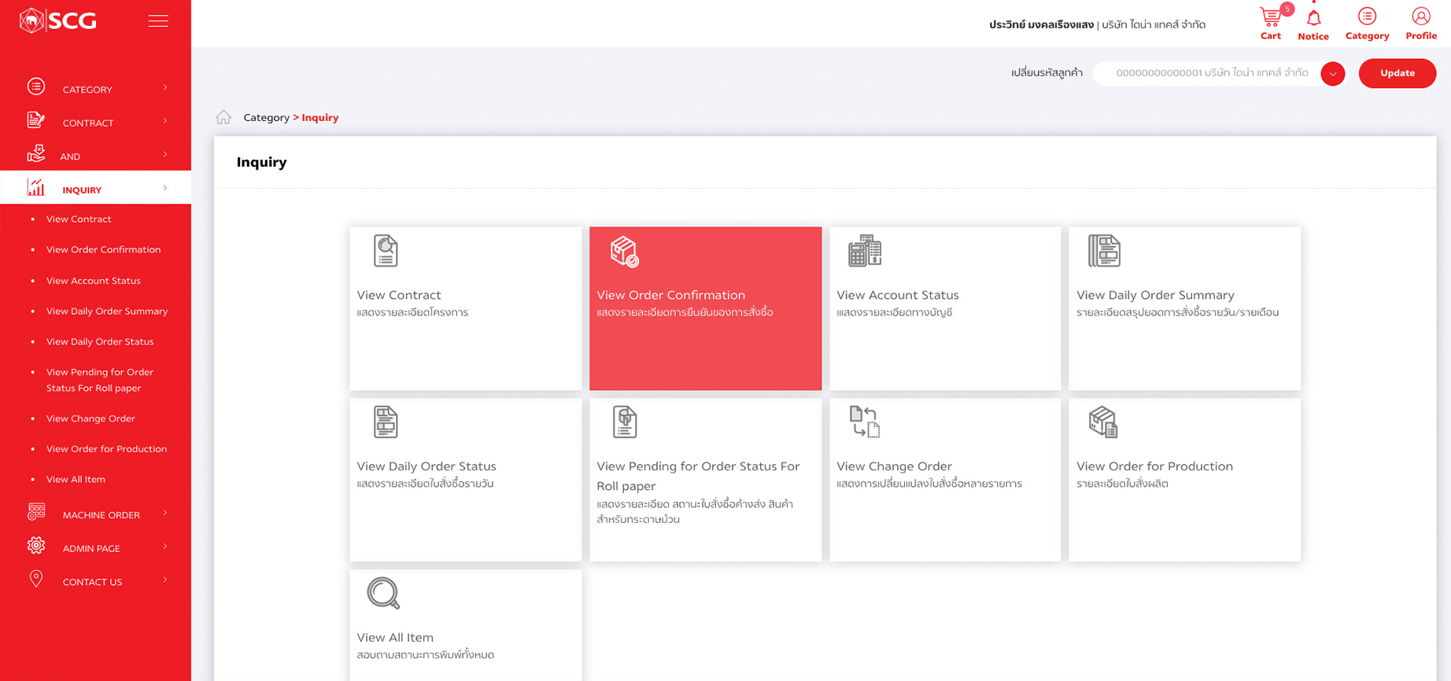This screenshot has width=1451, height=681.
Task: Open the View Order Confirmation card
Action: [x=705, y=308]
